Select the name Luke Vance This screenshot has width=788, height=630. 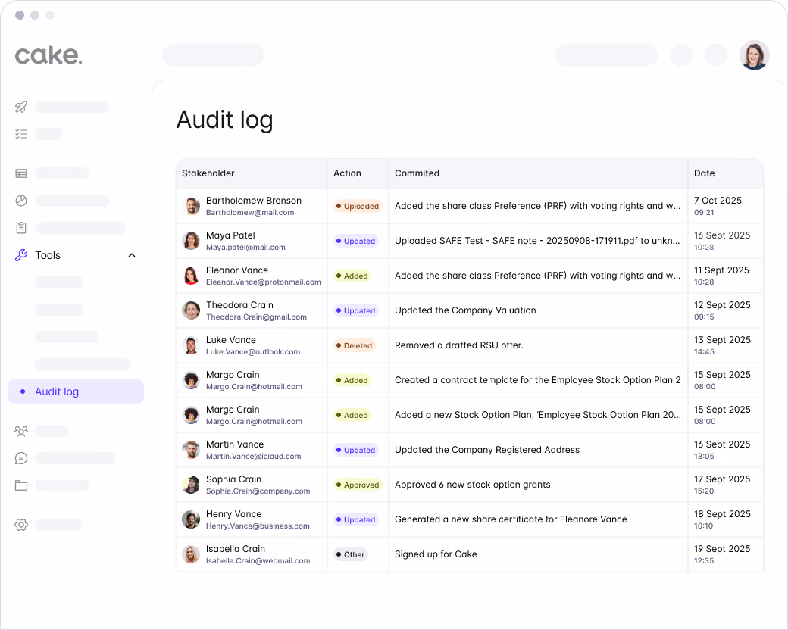[x=230, y=340]
